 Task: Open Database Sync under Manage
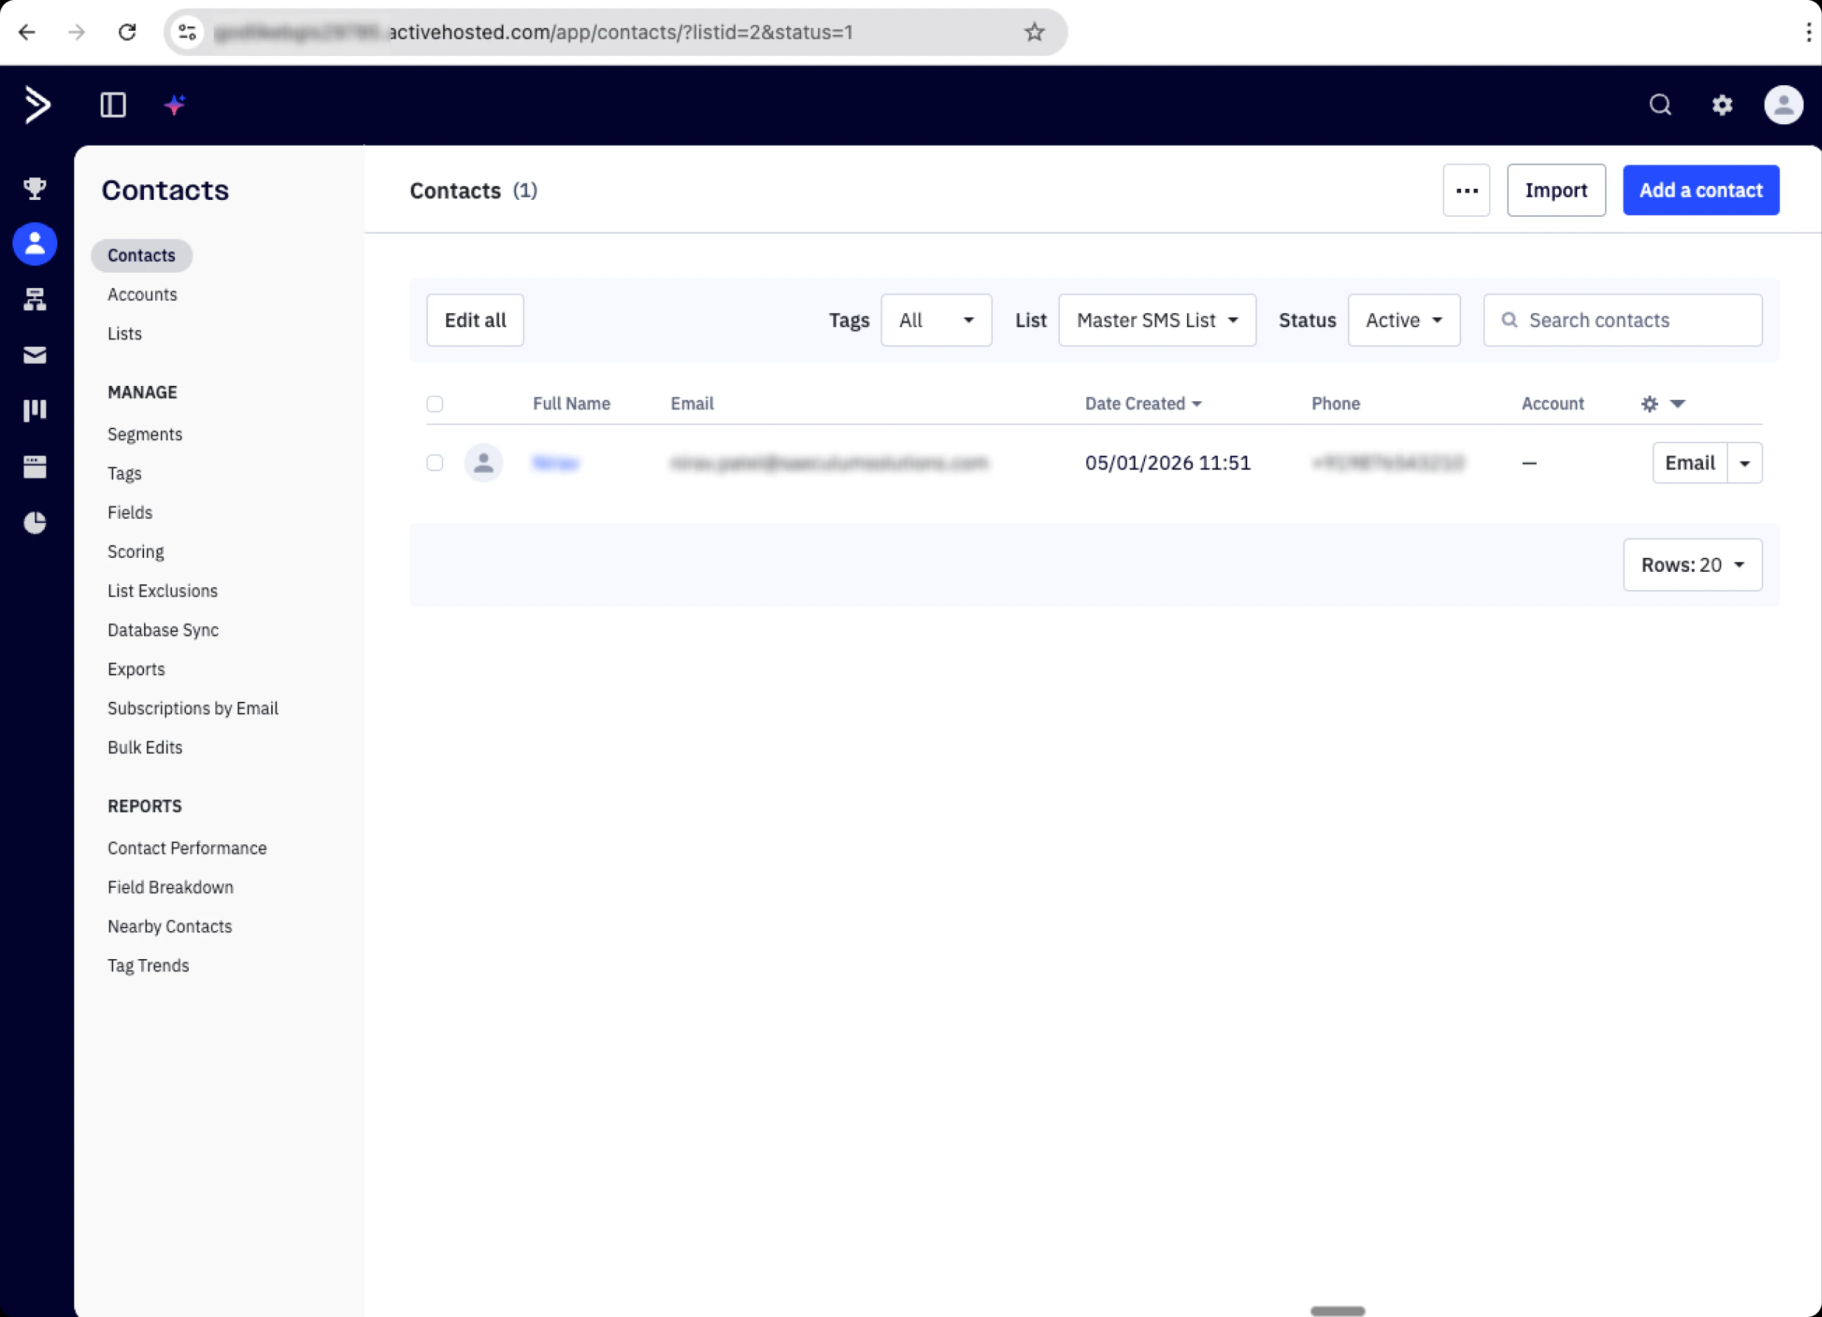coord(163,631)
